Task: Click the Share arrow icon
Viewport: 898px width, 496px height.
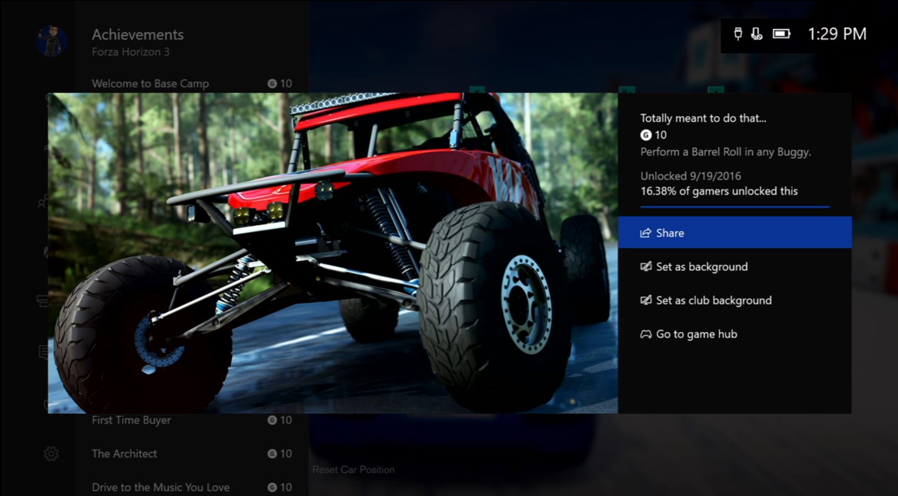Action: [645, 233]
